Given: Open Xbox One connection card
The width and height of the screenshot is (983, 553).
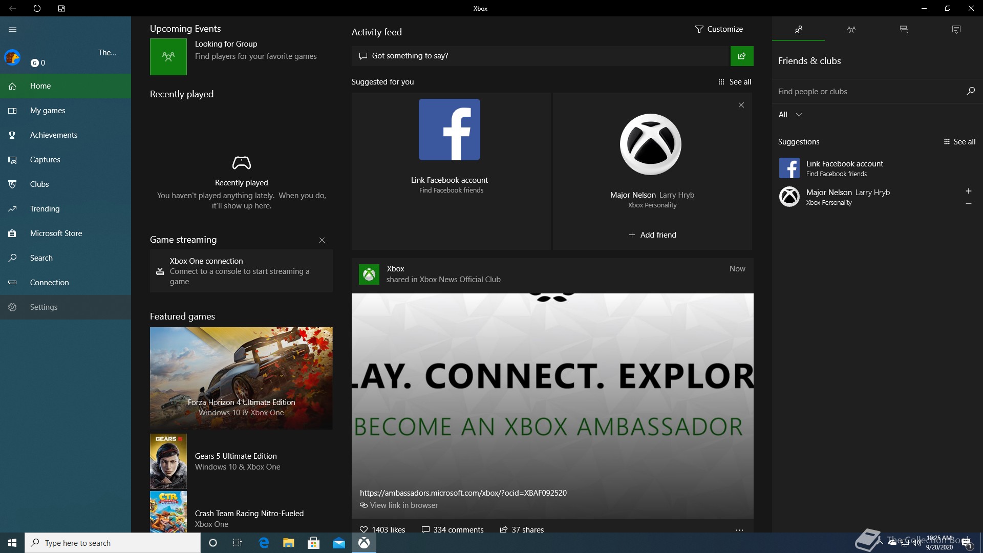Looking at the screenshot, I should click(241, 271).
